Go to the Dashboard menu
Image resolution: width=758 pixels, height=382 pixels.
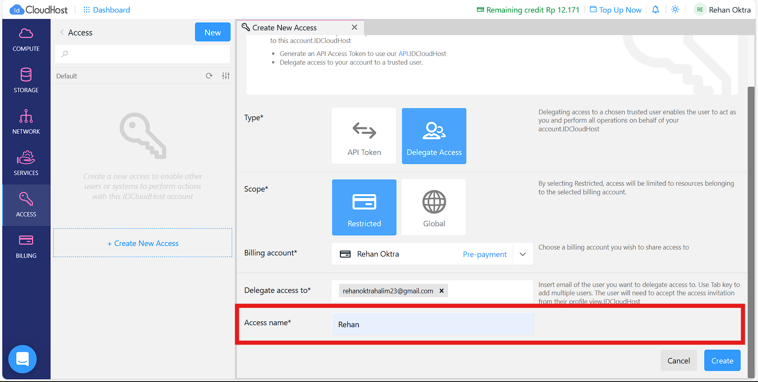click(x=106, y=9)
